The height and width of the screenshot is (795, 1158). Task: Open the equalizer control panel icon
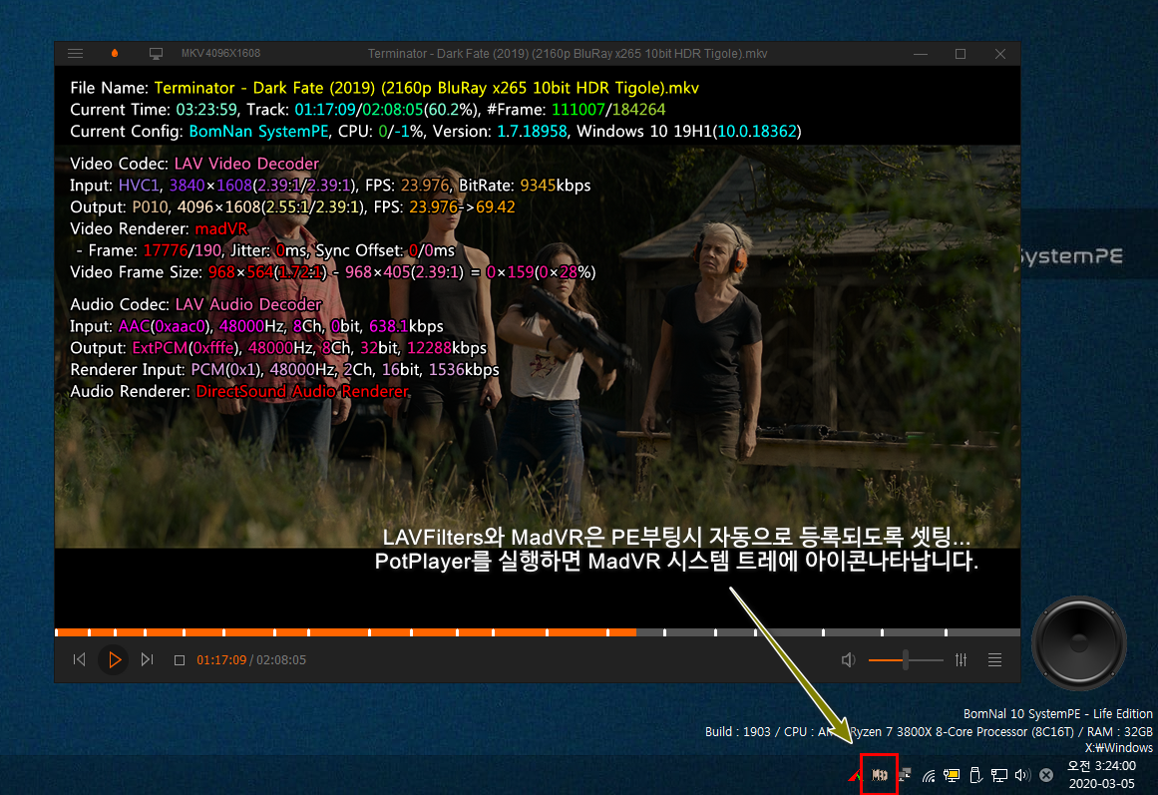click(961, 659)
